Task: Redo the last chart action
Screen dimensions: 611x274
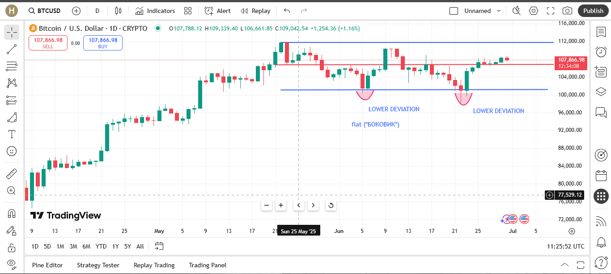Action: 304,11
